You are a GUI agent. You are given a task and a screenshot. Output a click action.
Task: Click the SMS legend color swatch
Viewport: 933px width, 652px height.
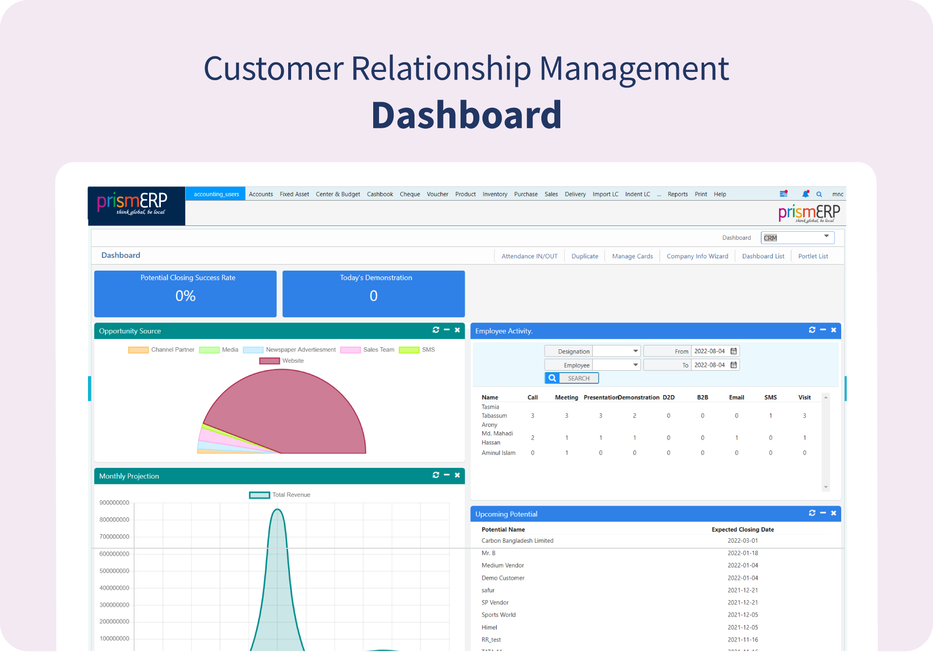coord(409,350)
